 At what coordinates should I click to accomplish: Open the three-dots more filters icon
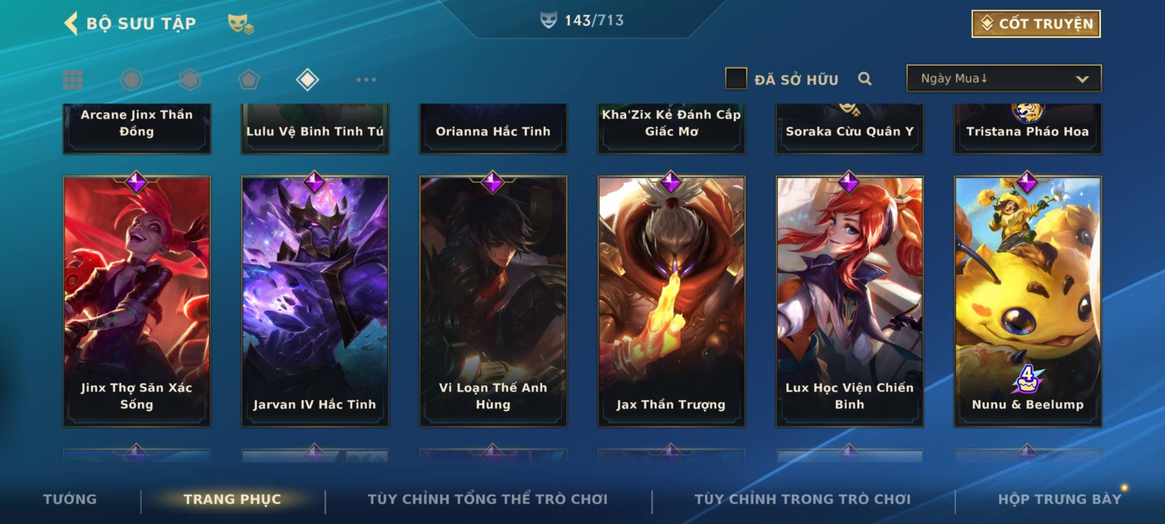(366, 80)
